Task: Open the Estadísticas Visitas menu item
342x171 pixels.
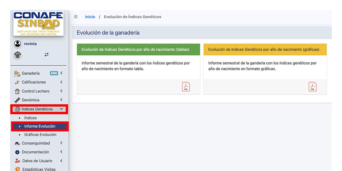Action: pos(39,169)
